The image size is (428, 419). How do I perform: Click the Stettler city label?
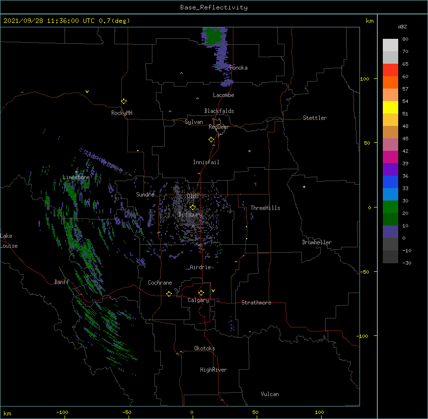tap(315, 118)
